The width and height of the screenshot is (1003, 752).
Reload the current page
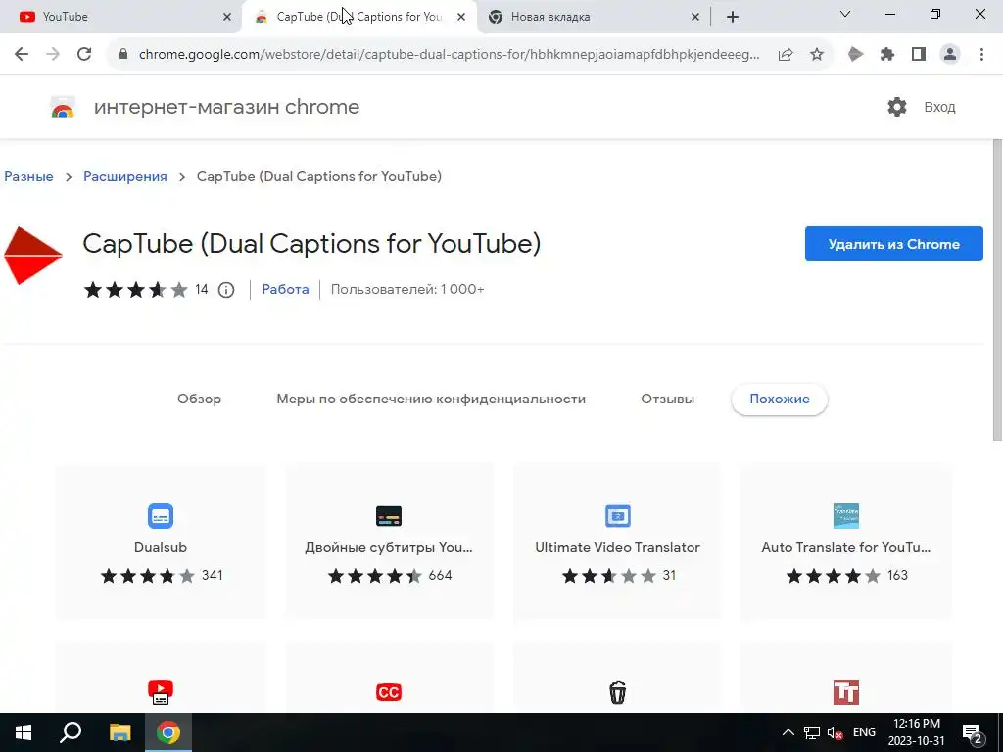coord(84,55)
